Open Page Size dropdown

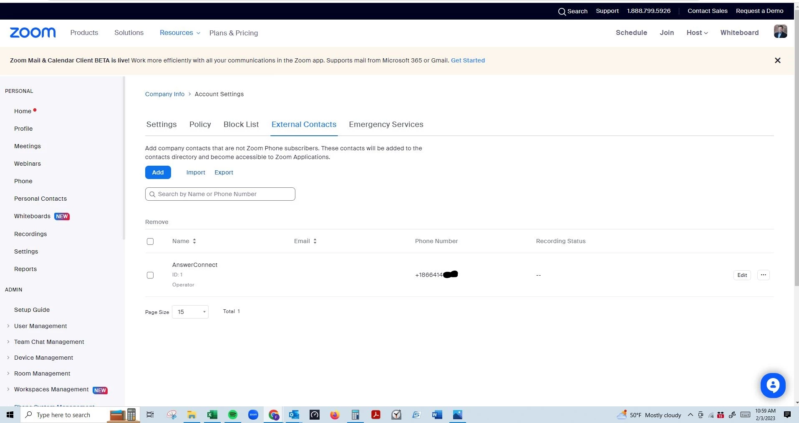(x=190, y=312)
